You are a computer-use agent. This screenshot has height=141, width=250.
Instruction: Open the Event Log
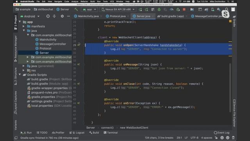coord(221,132)
